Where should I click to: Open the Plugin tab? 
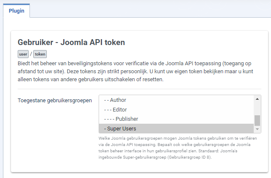tap(16, 11)
